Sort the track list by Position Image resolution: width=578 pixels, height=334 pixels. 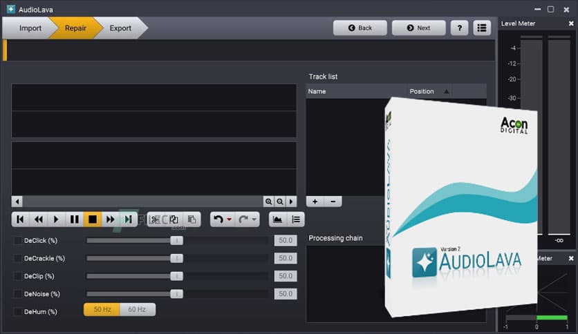click(x=429, y=91)
